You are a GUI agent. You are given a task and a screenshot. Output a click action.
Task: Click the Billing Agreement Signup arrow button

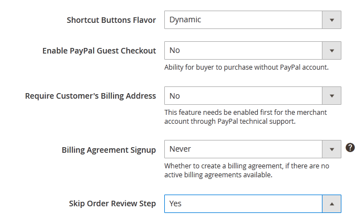point(331,149)
